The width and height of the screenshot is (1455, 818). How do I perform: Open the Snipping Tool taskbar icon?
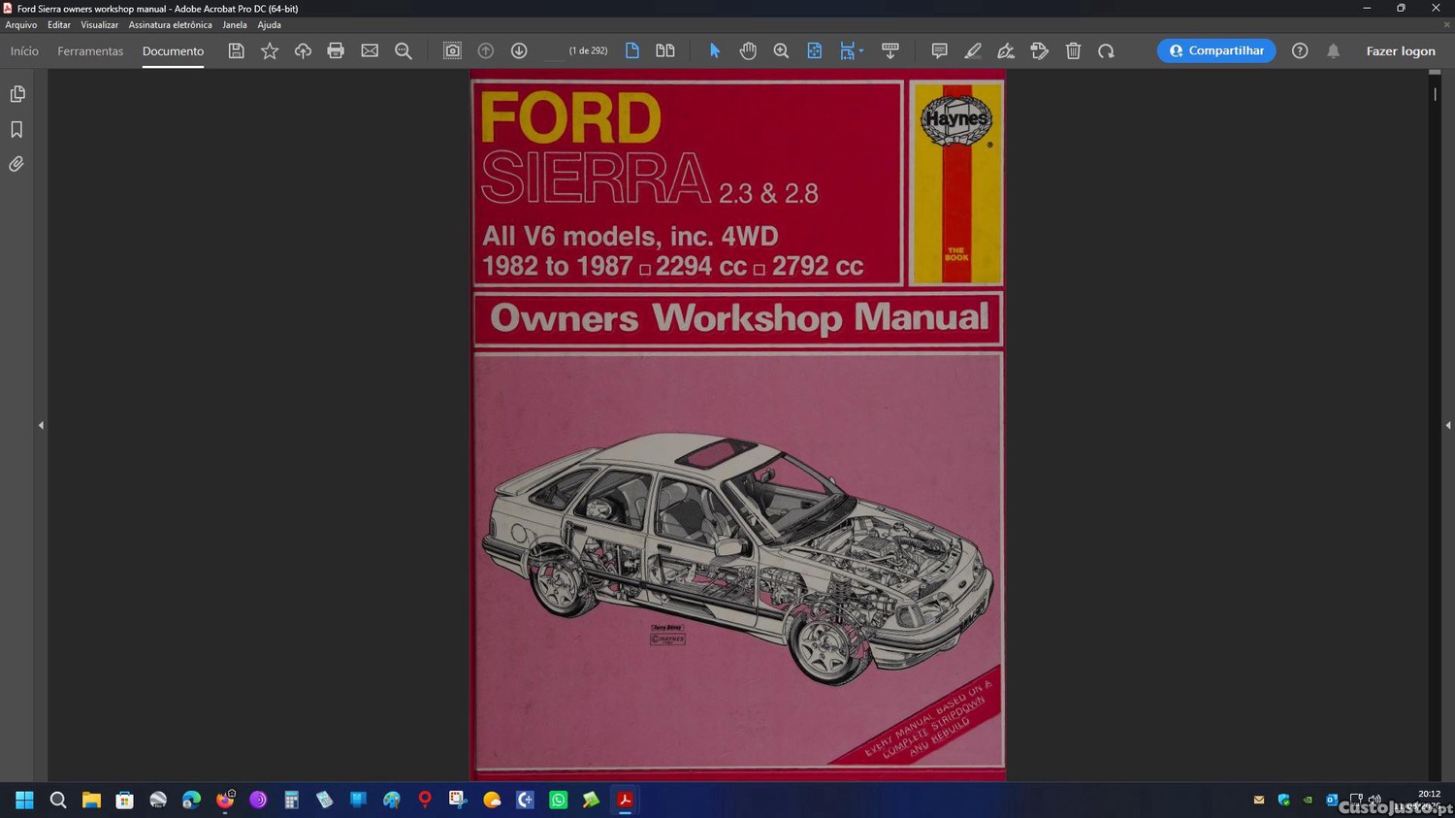click(x=458, y=800)
